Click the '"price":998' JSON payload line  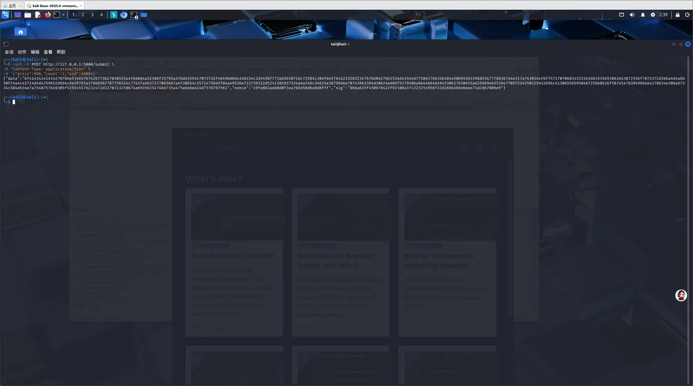coord(50,74)
